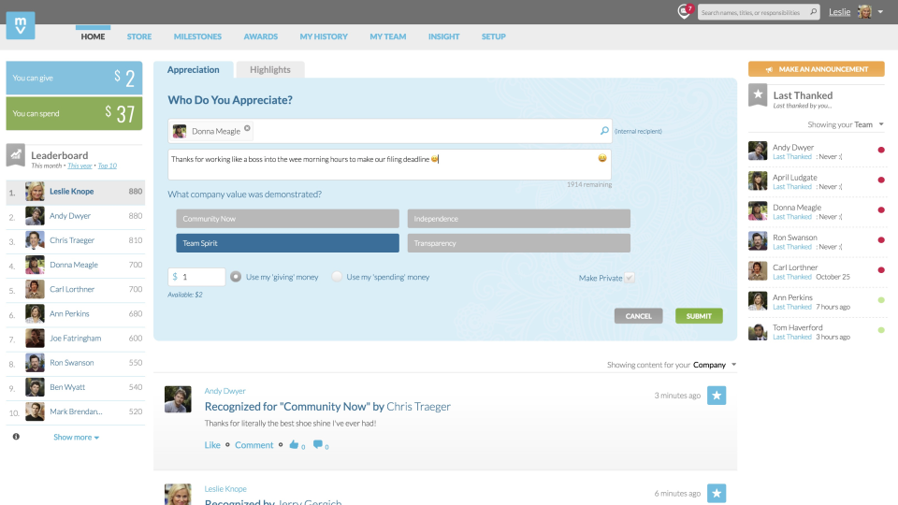
Task: Open the emoji picker in message box
Action: point(602,158)
